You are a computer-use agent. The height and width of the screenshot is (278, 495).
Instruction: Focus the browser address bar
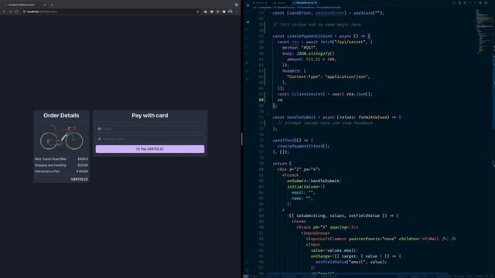(x=111, y=12)
